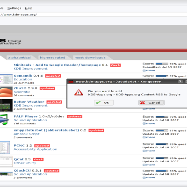Click Better Weather screenshot thumbnail

[6, 105]
